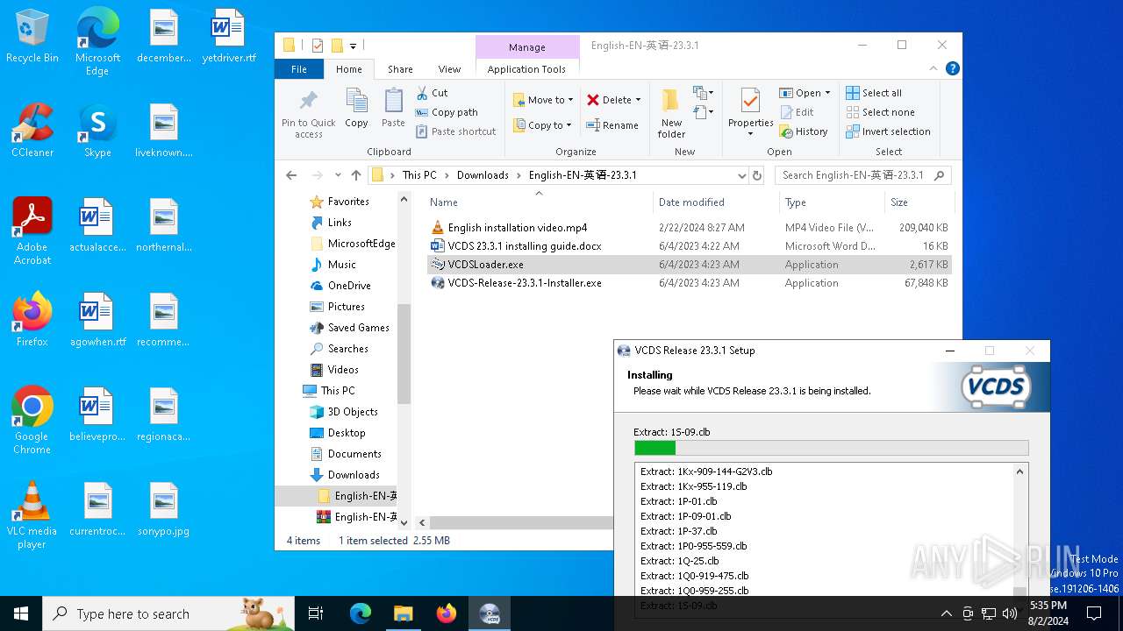
Task: Click This PC in address breadcrumb
Action: click(419, 175)
